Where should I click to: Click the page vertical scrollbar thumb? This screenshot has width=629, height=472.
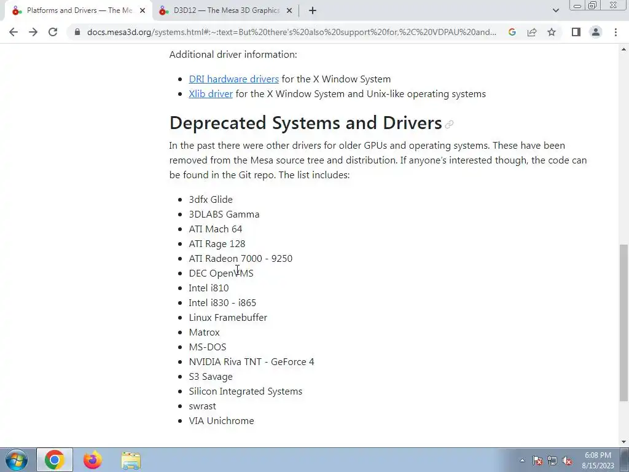623,322
